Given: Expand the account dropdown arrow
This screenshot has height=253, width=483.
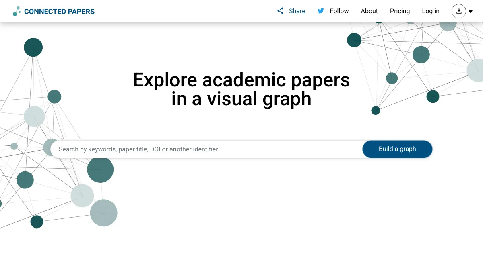Looking at the screenshot, I should coord(471,12).
